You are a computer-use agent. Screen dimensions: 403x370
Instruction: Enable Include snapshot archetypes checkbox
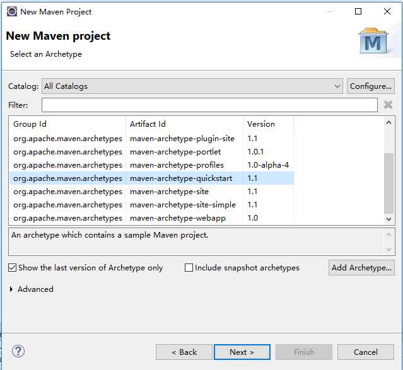click(189, 268)
